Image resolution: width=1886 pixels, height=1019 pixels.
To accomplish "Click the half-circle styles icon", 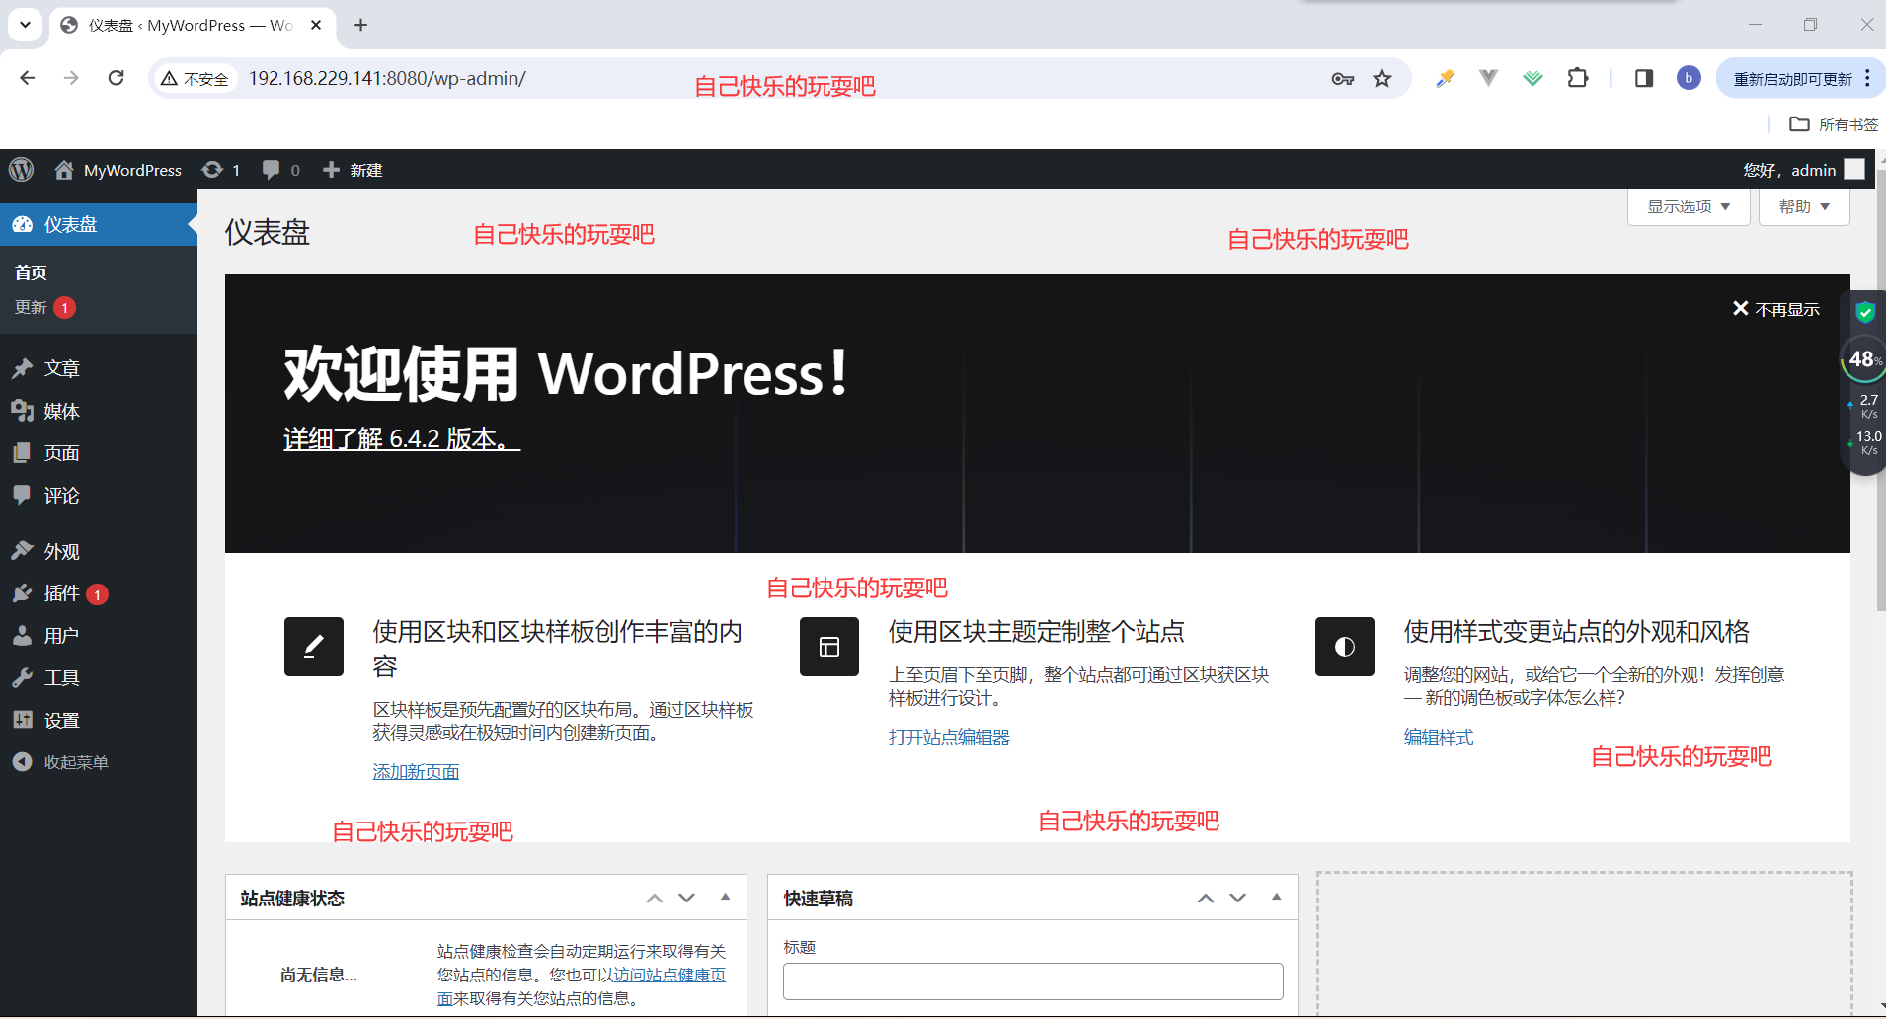I will [x=1345, y=647].
